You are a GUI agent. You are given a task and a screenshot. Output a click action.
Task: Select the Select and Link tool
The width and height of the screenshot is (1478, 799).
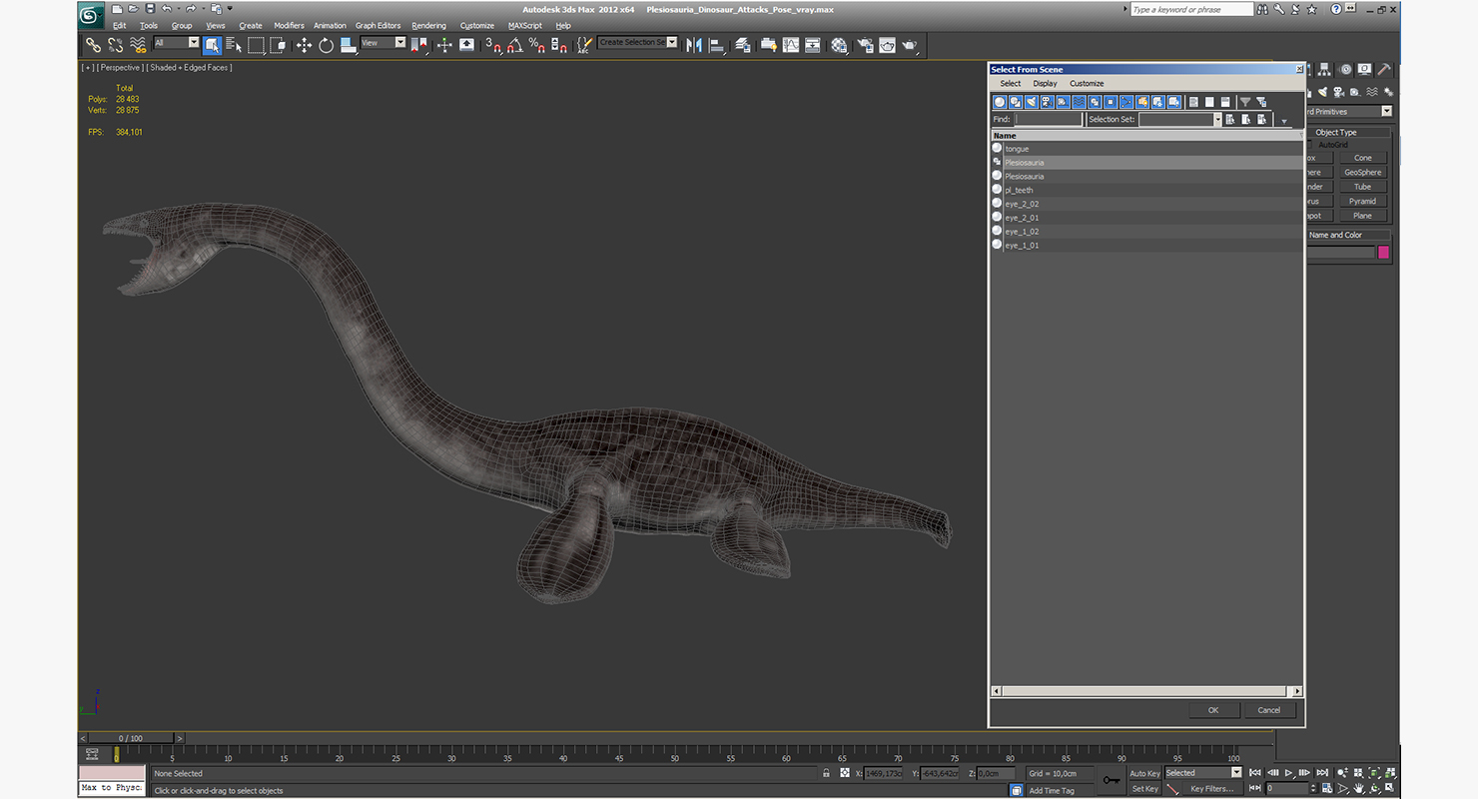tap(93, 45)
